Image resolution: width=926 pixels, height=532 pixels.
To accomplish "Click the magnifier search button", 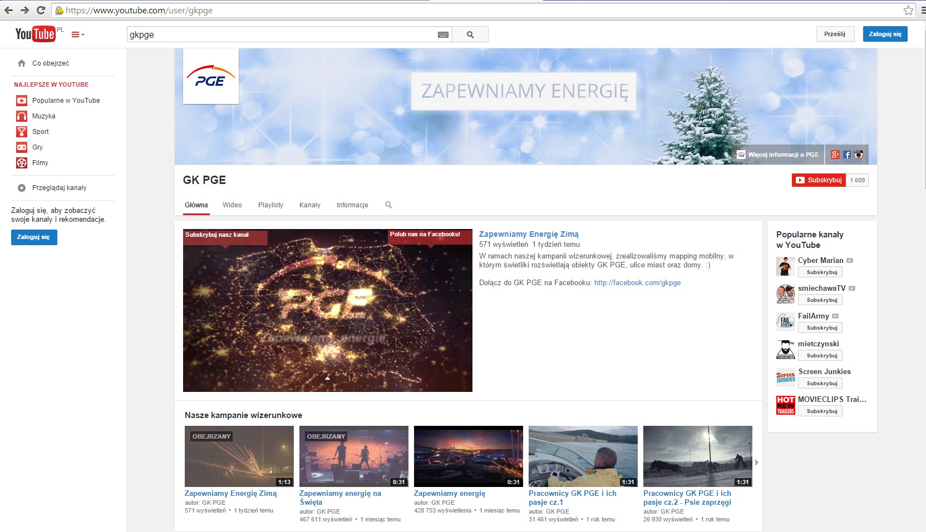I will tap(470, 34).
